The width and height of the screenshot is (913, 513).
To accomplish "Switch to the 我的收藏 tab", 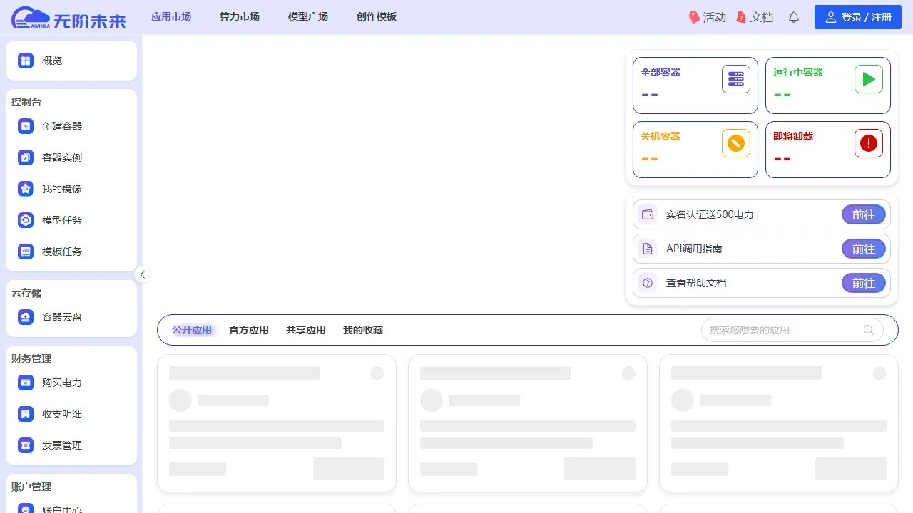I will pos(363,330).
